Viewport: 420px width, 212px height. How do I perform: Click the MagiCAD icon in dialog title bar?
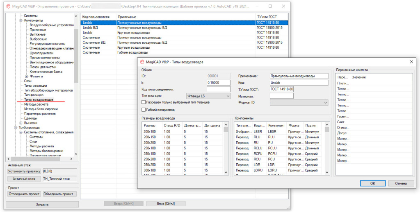[142, 62]
